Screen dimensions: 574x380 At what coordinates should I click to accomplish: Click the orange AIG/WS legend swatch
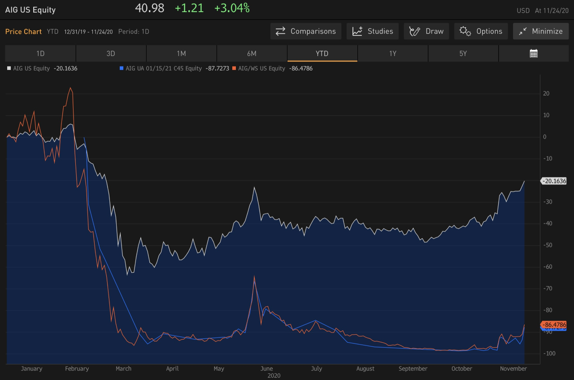pos(234,69)
